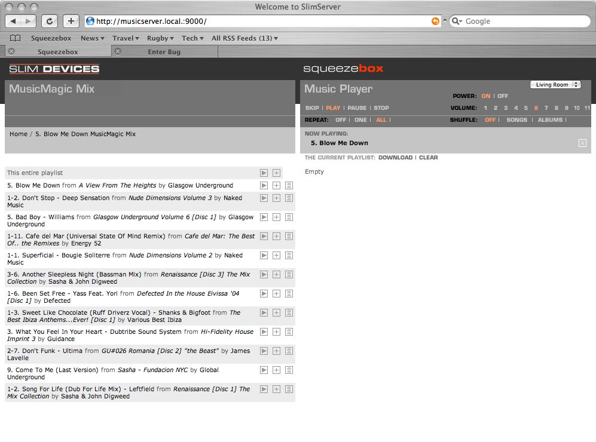Open Squeezebox bookmark in bookmarks bar
The width and height of the screenshot is (596, 442).
coord(51,38)
